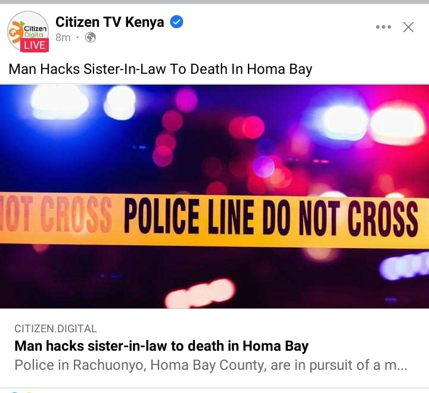Click the globe public-audience icon
The height and width of the screenshot is (393, 429).
point(91,38)
